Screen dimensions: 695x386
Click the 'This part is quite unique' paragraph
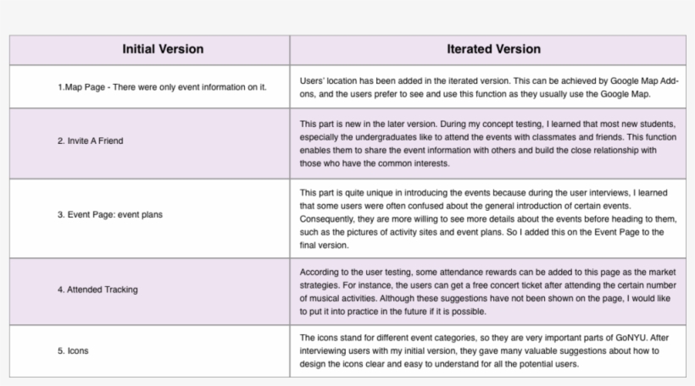point(489,218)
